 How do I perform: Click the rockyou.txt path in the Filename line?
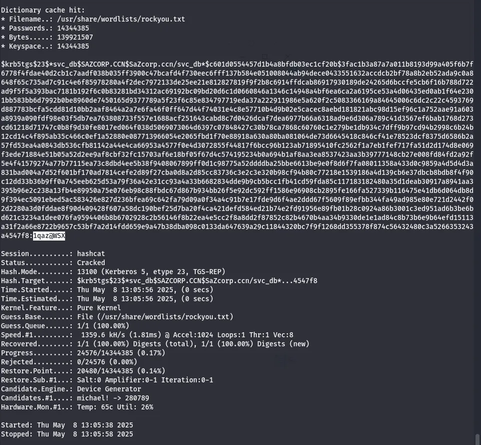click(121, 20)
